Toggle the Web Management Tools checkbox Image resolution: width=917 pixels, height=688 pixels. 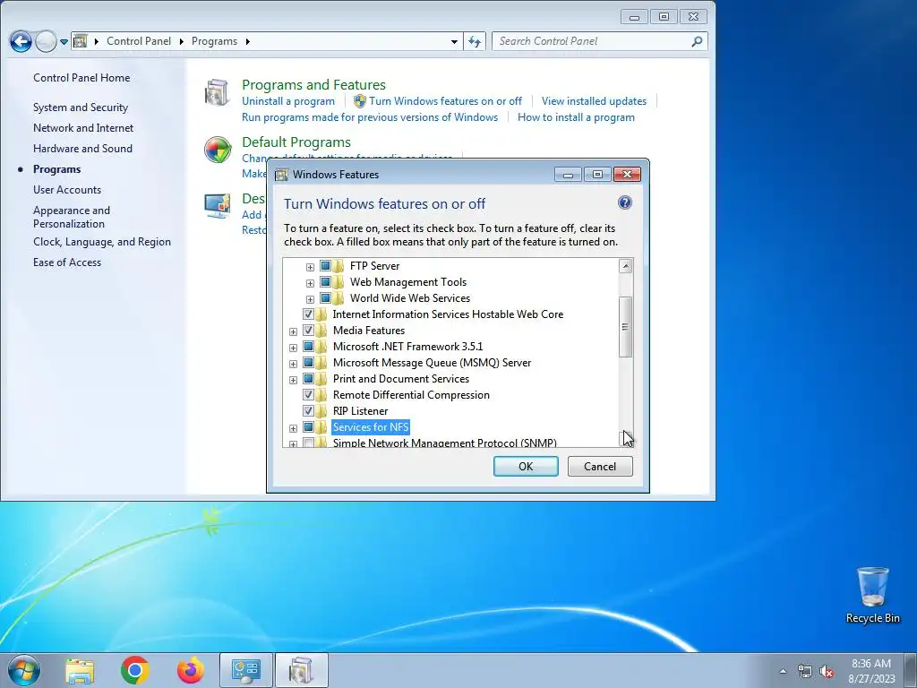pos(325,282)
